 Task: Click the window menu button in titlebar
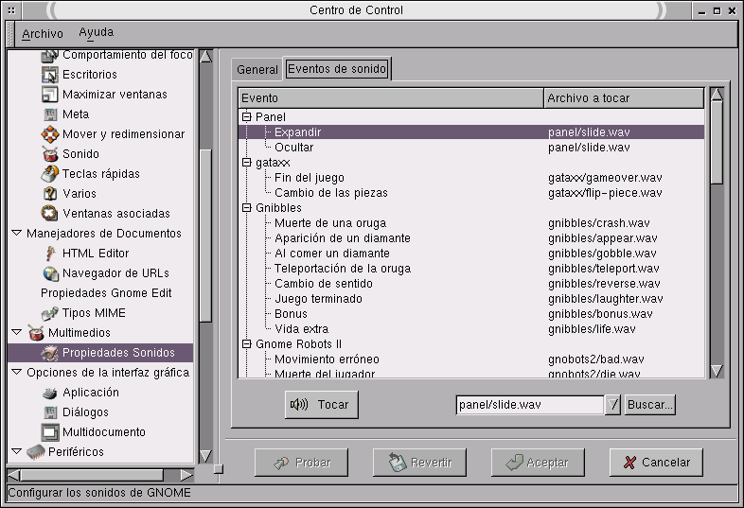(11, 10)
